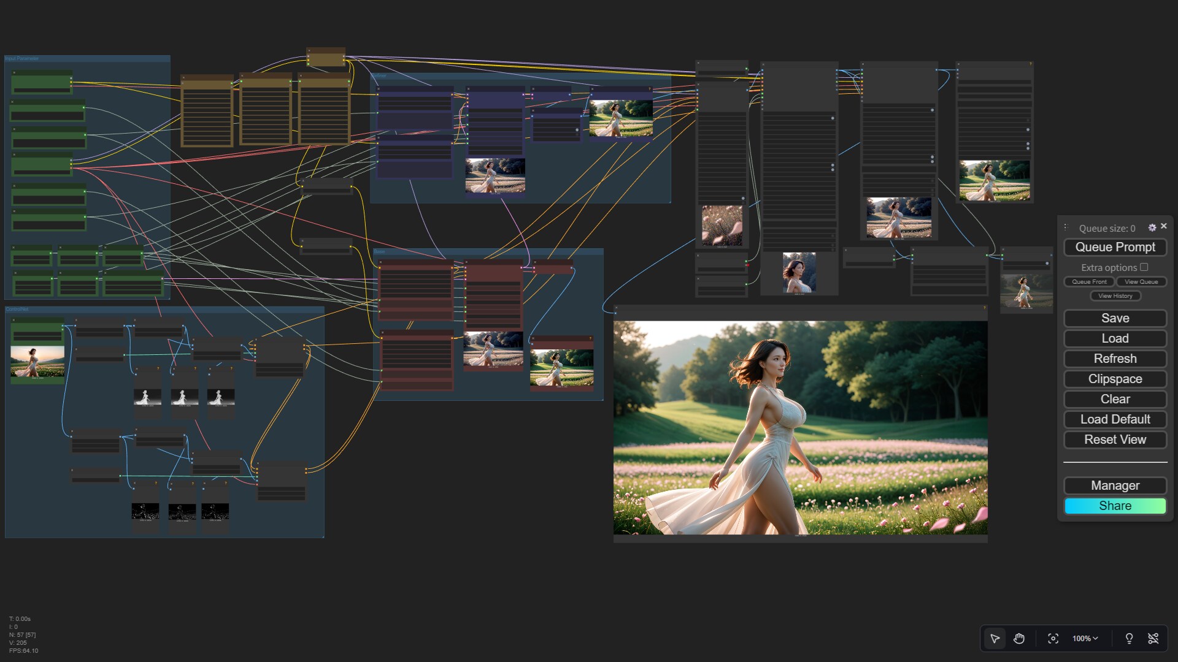Click the Queue Prompt button
Viewport: 1178px width, 662px height.
pyautogui.click(x=1115, y=247)
